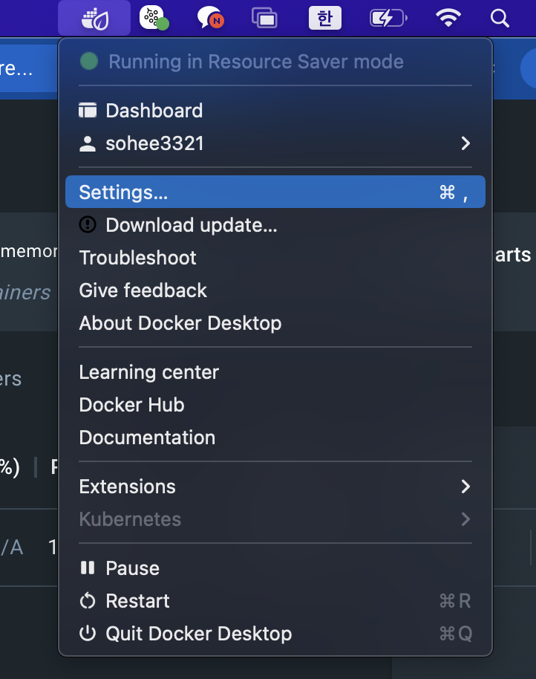Pause Docker Desktop
This screenshot has width=536, height=679.
click(x=275, y=568)
